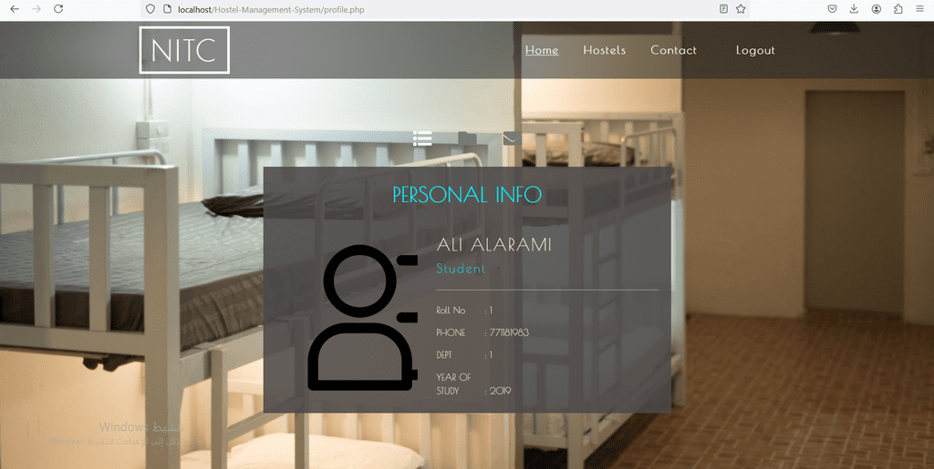Click the PERSONAL INFO heading

467,194
